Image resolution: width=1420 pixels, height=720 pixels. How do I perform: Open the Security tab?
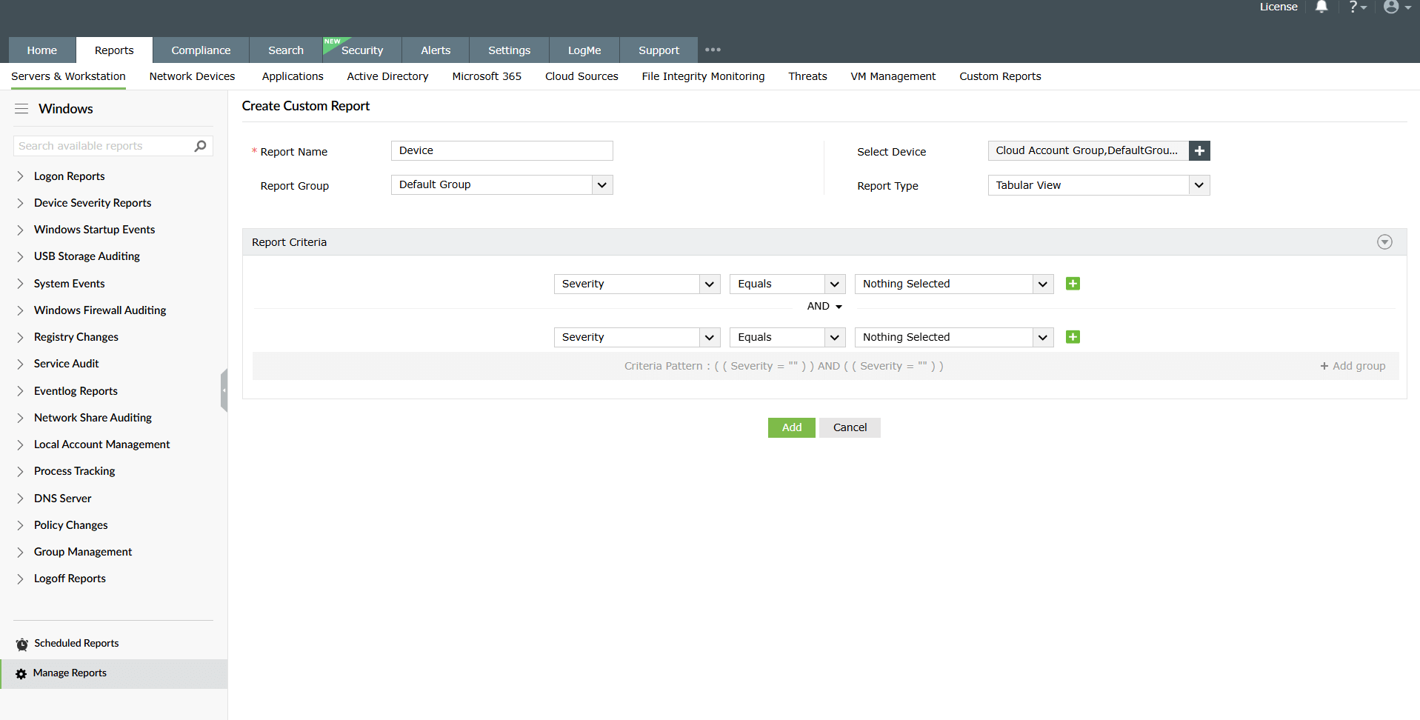[x=362, y=50]
